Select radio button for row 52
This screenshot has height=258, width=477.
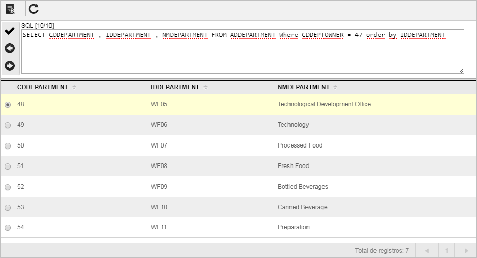click(8, 187)
